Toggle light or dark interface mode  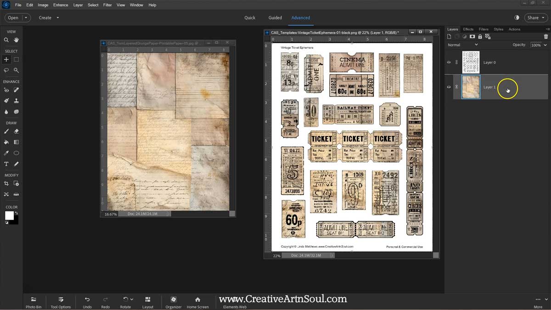pyautogui.click(x=517, y=17)
